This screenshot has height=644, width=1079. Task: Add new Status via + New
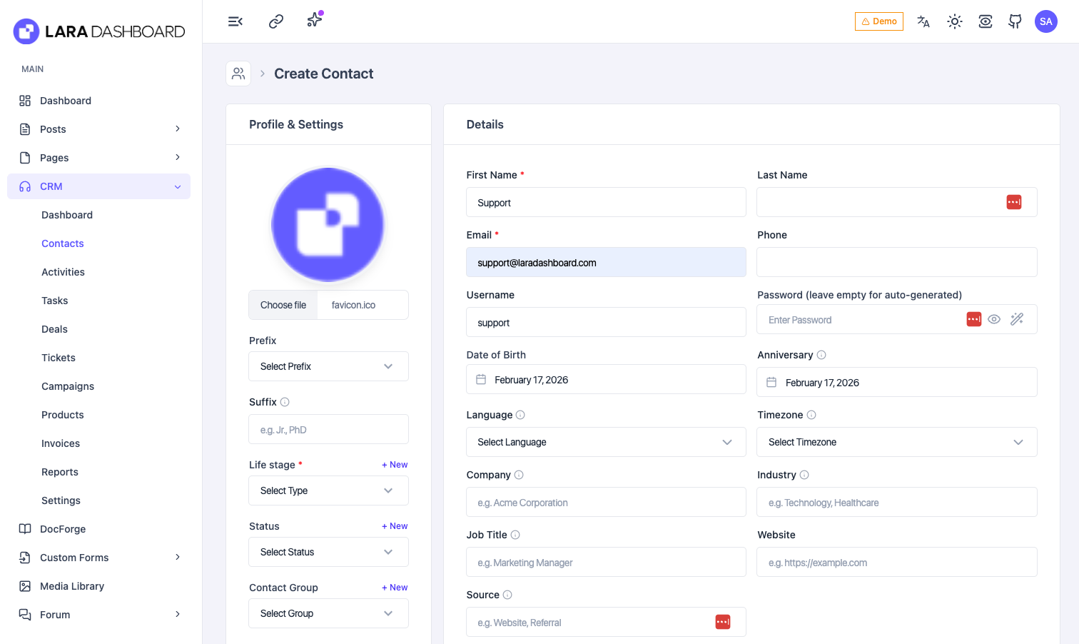click(395, 526)
